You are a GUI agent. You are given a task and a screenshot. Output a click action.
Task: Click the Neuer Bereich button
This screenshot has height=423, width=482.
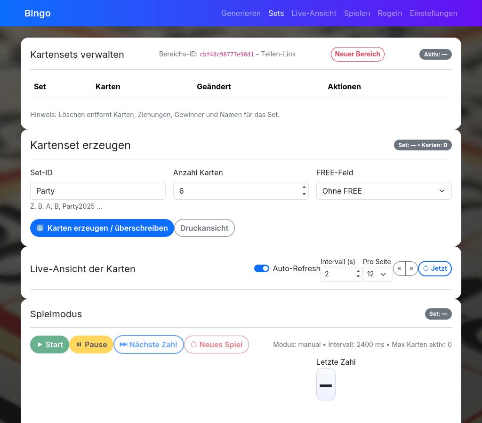(357, 54)
